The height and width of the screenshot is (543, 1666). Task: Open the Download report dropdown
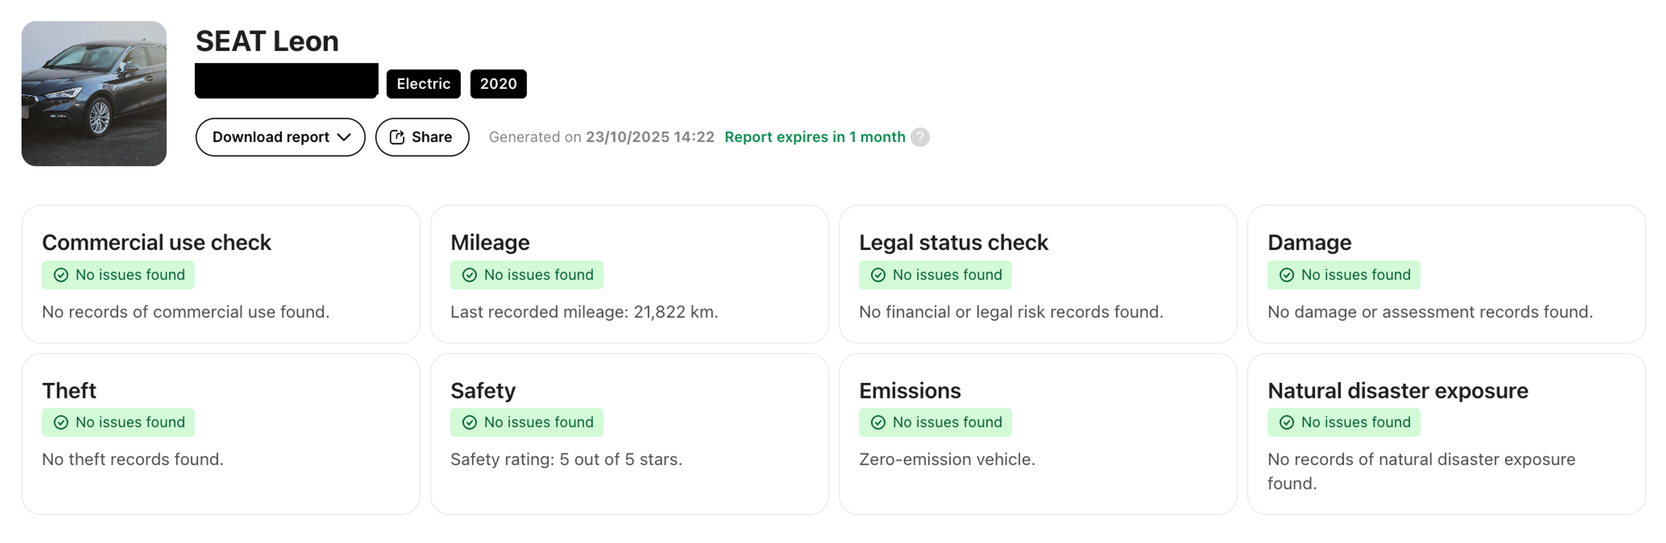tap(280, 137)
